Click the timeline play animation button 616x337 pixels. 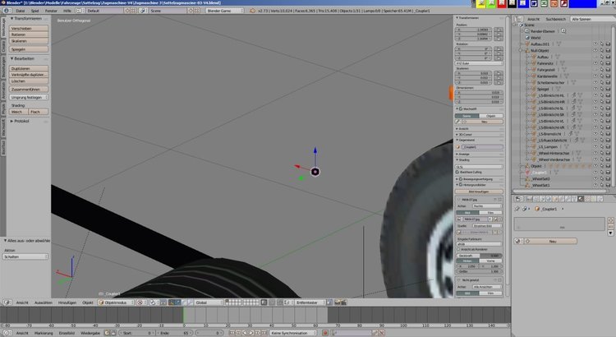coord(251,333)
